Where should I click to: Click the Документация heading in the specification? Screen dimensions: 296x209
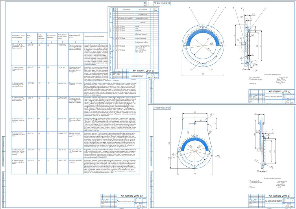click(143, 14)
